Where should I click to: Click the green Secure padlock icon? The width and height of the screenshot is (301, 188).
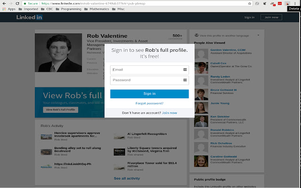pyautogui.click(x=25, y=3)
